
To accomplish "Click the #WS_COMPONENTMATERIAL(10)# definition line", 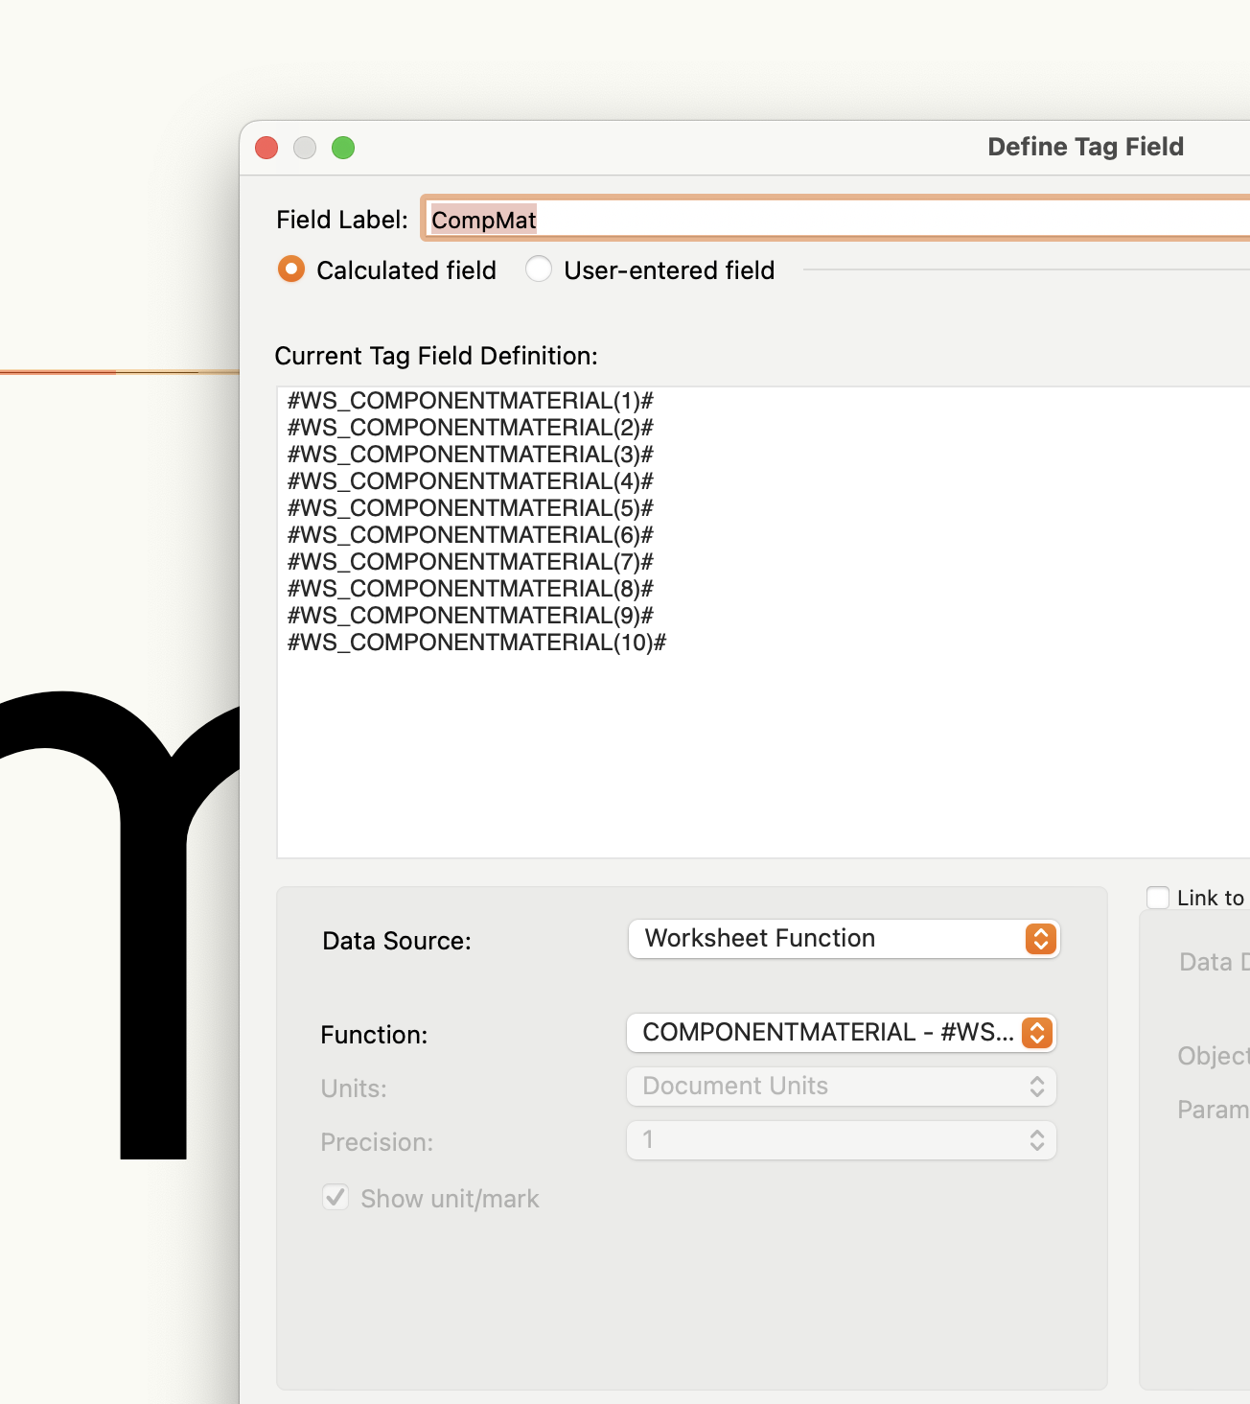I will (476, 643).
